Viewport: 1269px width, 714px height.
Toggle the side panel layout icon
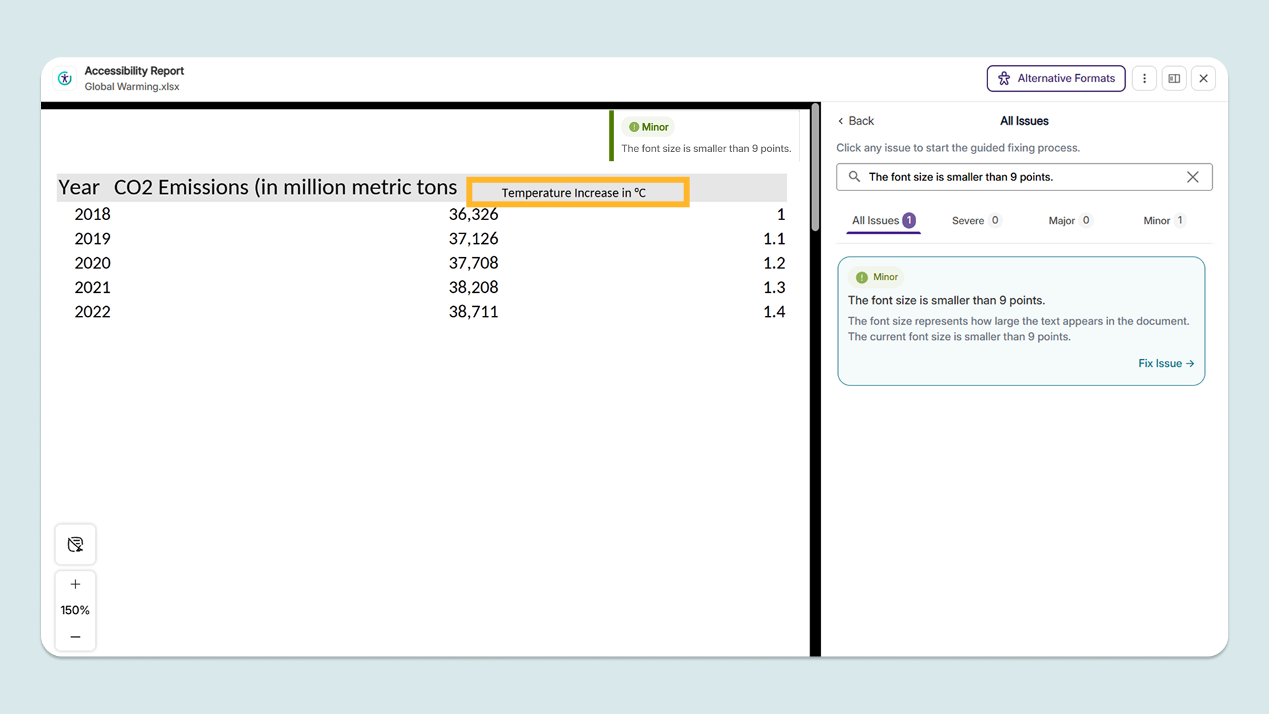[x=1174, y=78]
